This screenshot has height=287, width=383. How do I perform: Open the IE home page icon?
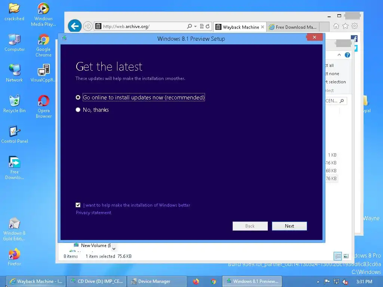[x=336, y=26]
